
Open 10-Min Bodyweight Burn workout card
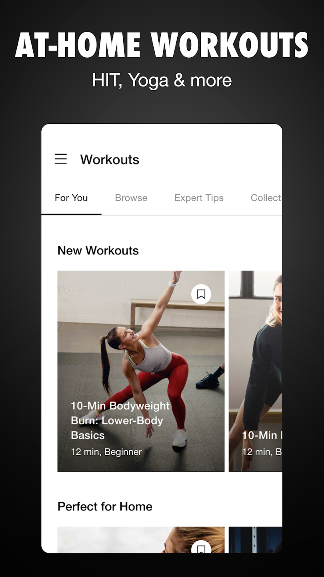click(141, 371)
